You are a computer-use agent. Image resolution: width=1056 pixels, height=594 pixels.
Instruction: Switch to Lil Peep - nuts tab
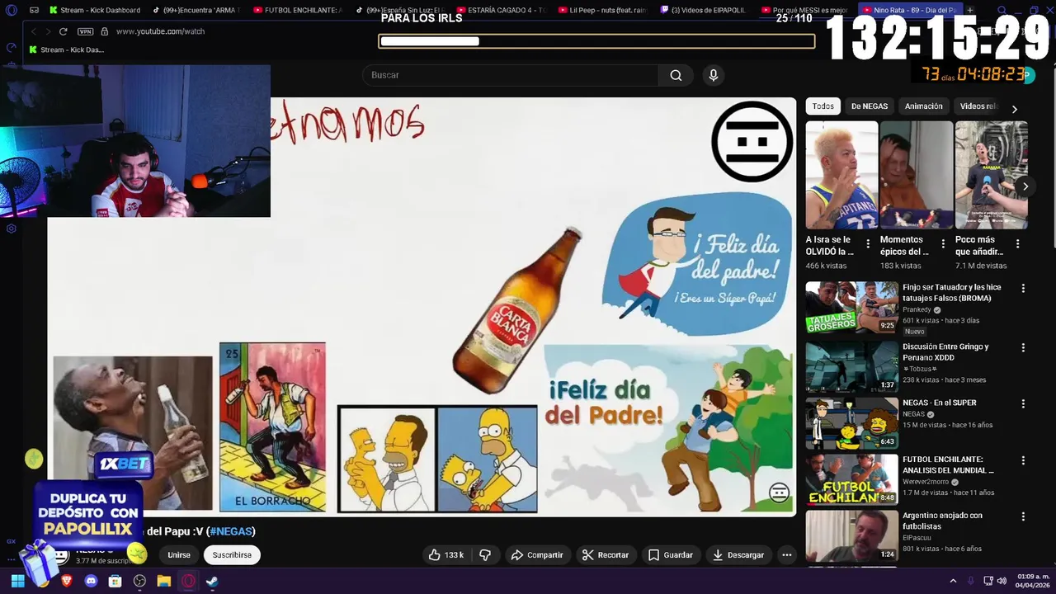602,10
